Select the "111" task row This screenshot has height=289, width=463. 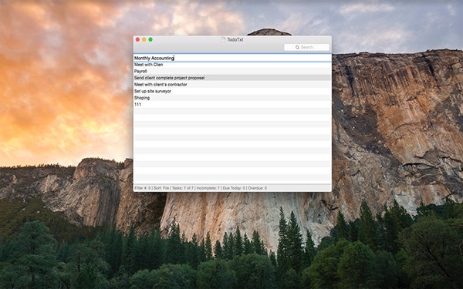[x=232, y=104]
